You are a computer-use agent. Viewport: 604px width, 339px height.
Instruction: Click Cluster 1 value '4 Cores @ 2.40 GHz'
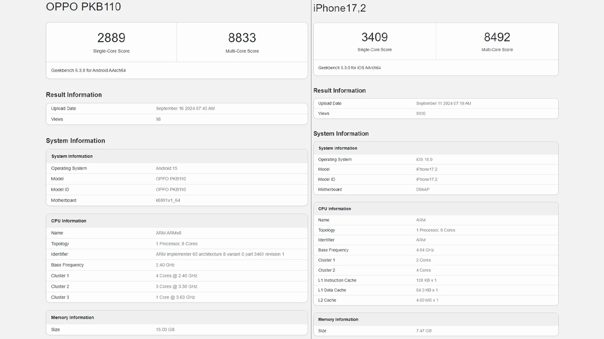coord(176,276)
